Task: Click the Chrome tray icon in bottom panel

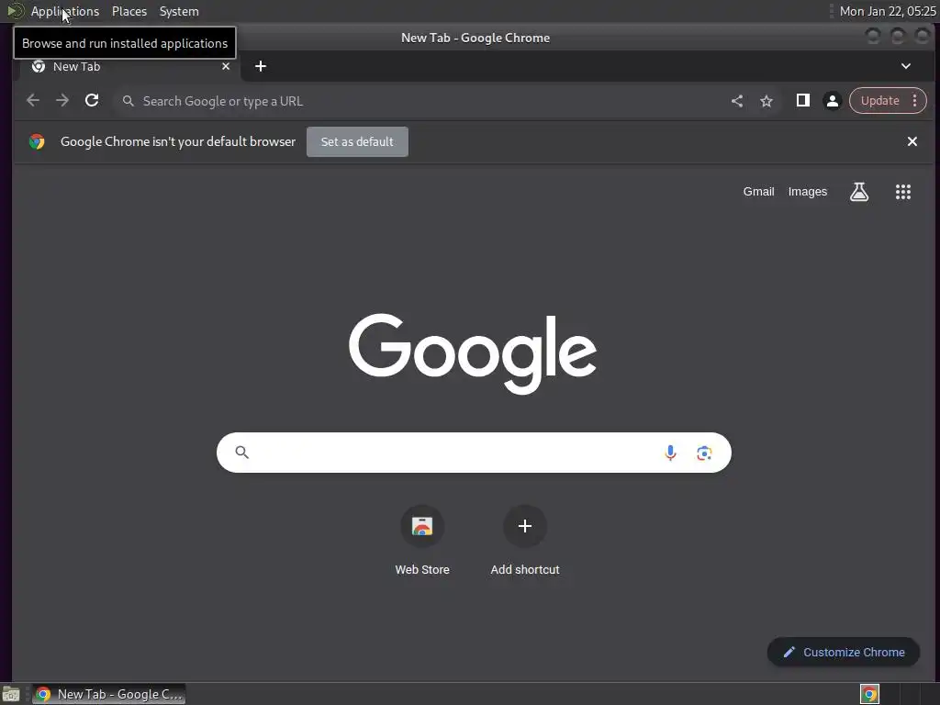Action: (869, 694)
